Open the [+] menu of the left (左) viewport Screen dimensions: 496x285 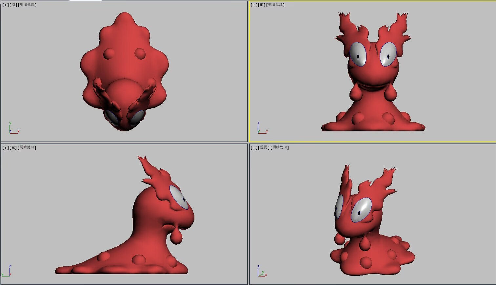(x=6, y=148)
